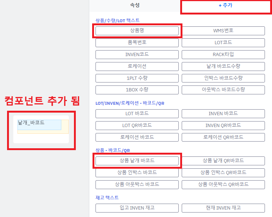Image resolution: width=272 pixels, height=217 pixels.
Task: Click the WMS번호 button
Action: 223,30
